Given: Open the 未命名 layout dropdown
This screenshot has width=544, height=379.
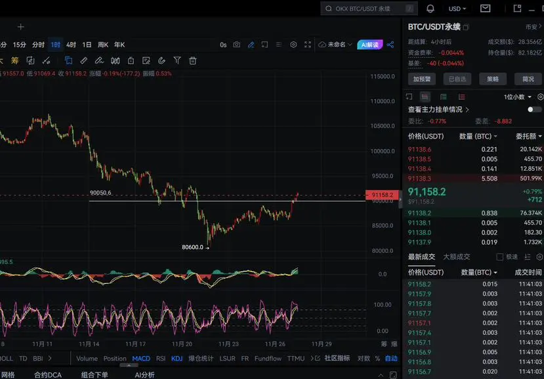Looking at the screenshot, I should (335, 45).
